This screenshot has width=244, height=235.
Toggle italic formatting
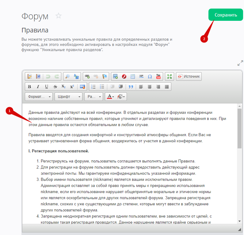[38, 87]
